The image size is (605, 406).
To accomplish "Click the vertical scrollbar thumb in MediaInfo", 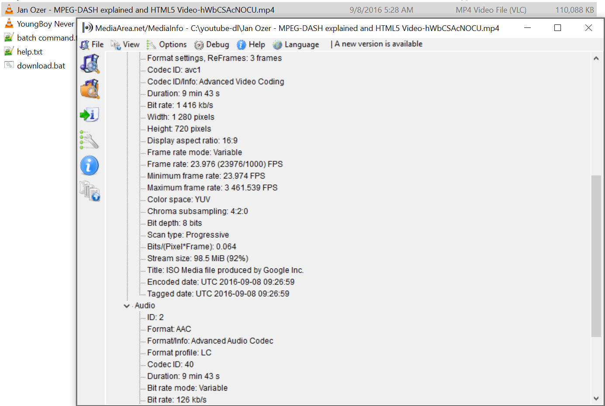I will [x=596, y=256].
